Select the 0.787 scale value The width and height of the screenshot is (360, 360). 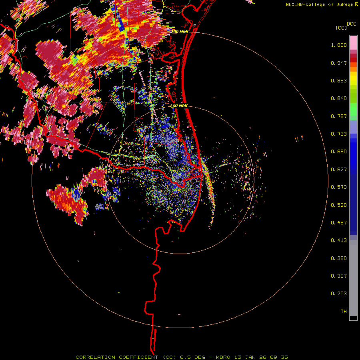(x=339, y=116)
